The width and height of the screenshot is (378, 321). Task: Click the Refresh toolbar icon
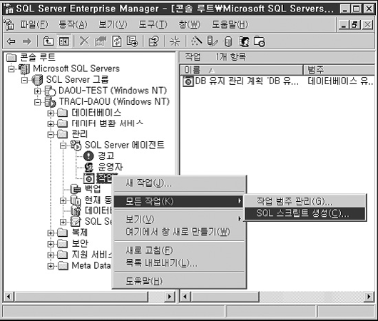[117, 41]
